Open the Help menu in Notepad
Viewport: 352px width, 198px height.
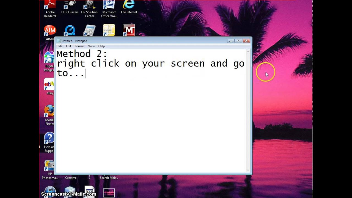click(101, 46)
